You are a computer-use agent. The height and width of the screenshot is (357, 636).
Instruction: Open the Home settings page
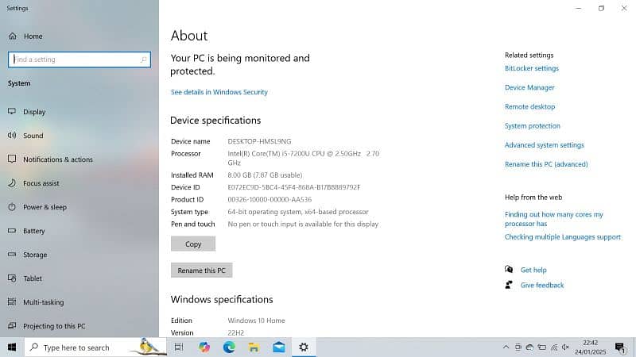pos(32,36)
